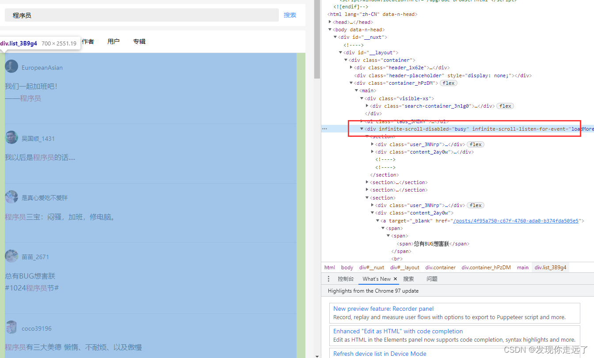
Task: Collapse the visible-xs div node
Action: point(362,98)
